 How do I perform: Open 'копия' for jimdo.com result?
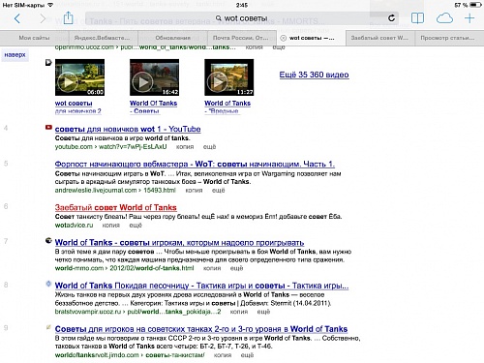coord(223,355)
